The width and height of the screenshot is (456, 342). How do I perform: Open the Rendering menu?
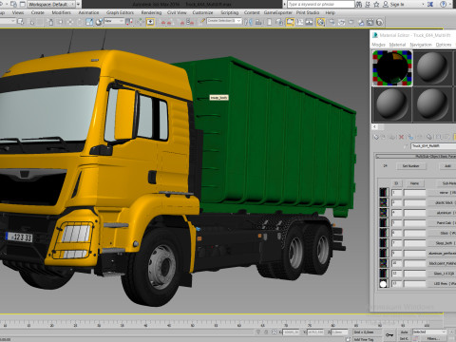point(151,12)
